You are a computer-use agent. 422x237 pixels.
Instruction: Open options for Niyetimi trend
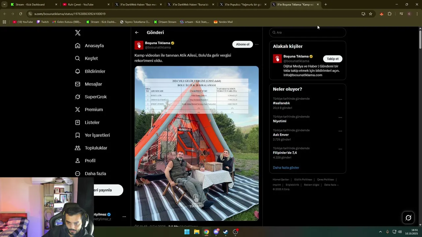pos(340,118)
